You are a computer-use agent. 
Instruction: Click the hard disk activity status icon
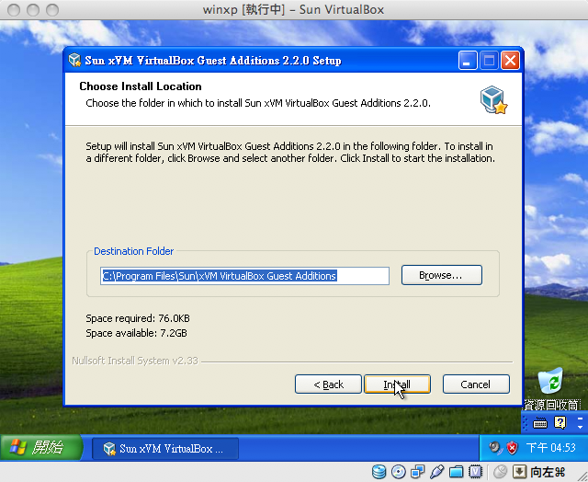[x=379, y=472]
